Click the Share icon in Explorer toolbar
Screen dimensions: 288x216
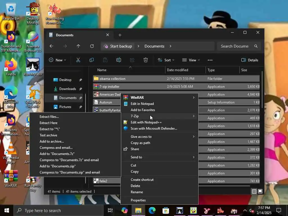click(x=132, y=60)
